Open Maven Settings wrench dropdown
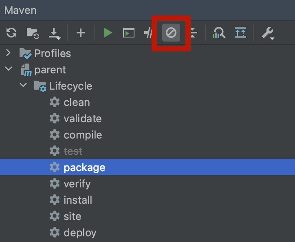The image size is (295, 242). coord(268,33)
